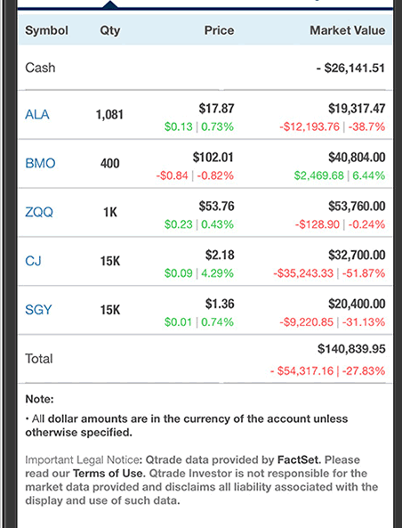Sort holdings by Market Value column header
The image size is (402, 528).
click(348, 30)
